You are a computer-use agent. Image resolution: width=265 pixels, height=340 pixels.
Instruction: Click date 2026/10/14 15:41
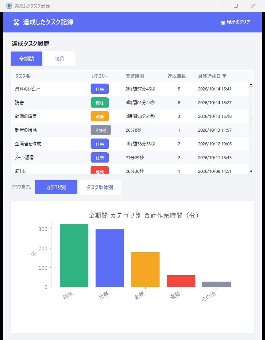(x=215, y=89)
